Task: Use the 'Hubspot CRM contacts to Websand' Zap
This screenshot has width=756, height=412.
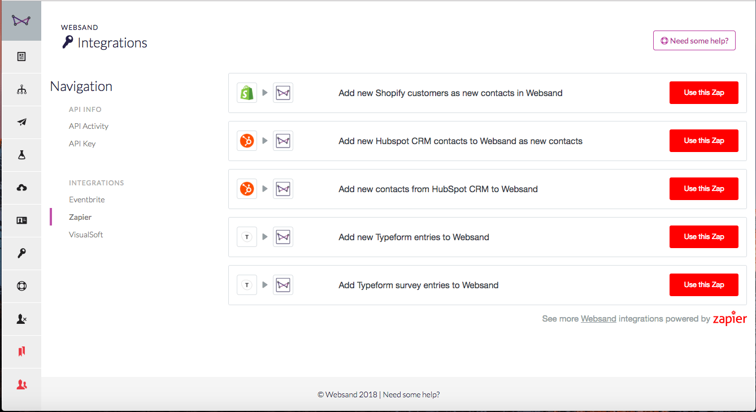Action: tap(704, 141)
